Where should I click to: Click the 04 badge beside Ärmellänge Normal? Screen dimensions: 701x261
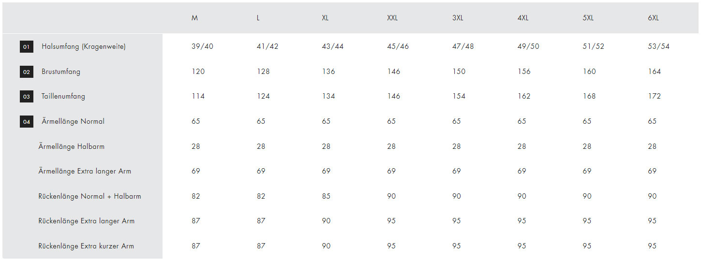click(x=27, y=122)
